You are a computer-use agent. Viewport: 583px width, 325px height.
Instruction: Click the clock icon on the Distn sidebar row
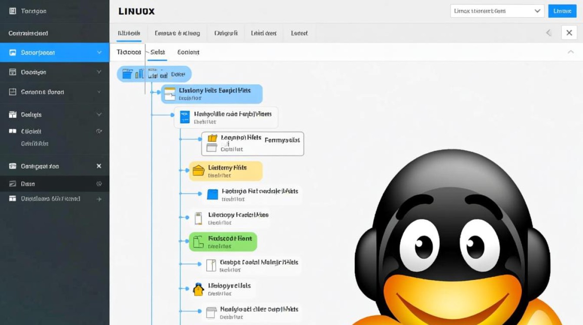point(100,184)
